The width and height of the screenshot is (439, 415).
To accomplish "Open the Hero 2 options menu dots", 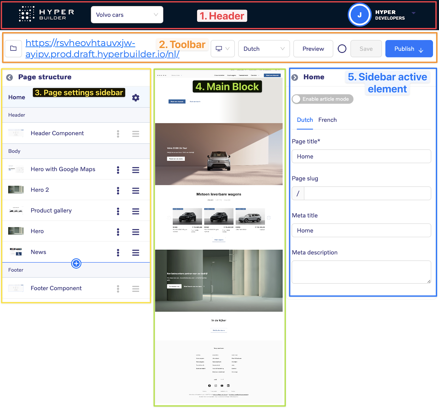I will (x=118, y=191).
